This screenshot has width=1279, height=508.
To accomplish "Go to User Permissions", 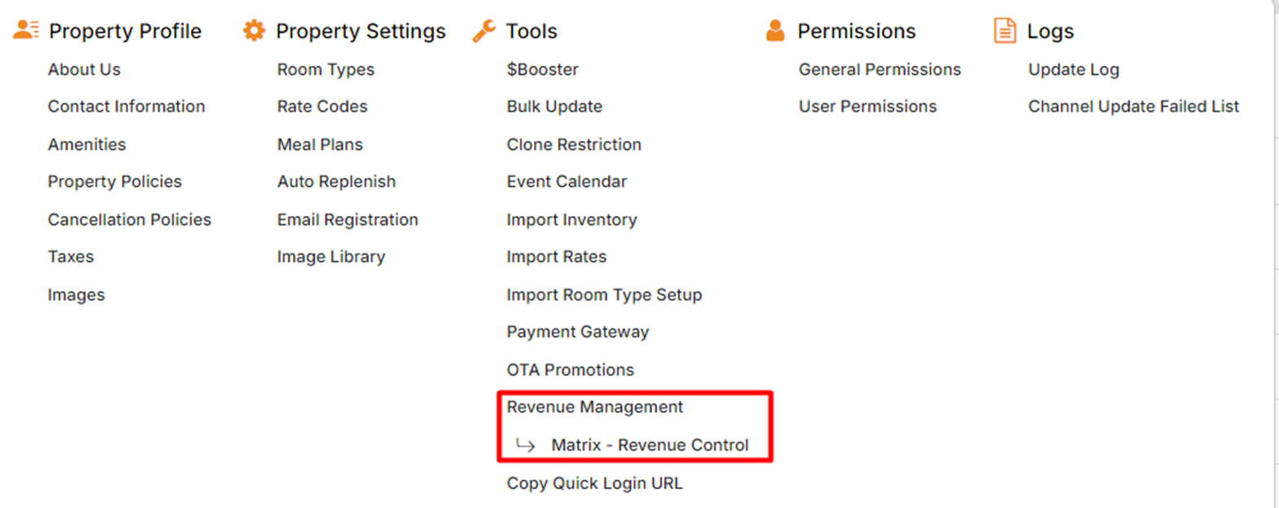I will (x=868, y=106).
